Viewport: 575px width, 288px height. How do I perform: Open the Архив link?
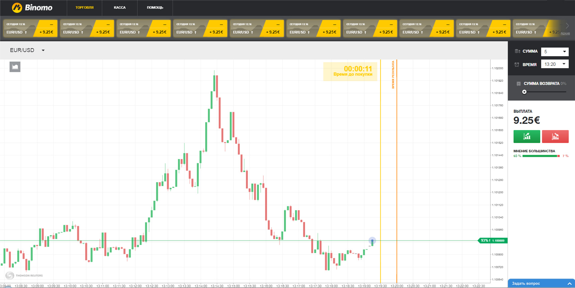(x=565, y=33)
